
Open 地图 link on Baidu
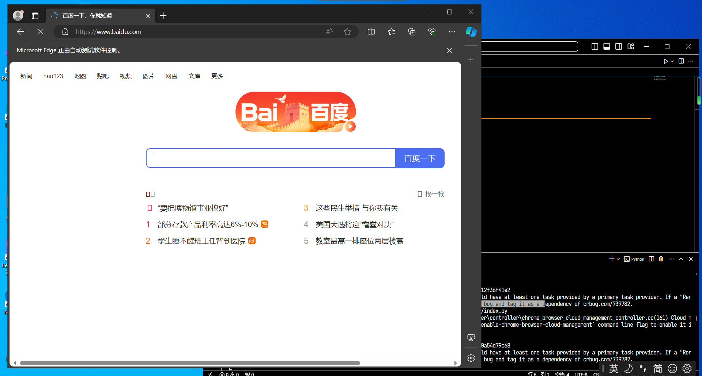[80, 76]
